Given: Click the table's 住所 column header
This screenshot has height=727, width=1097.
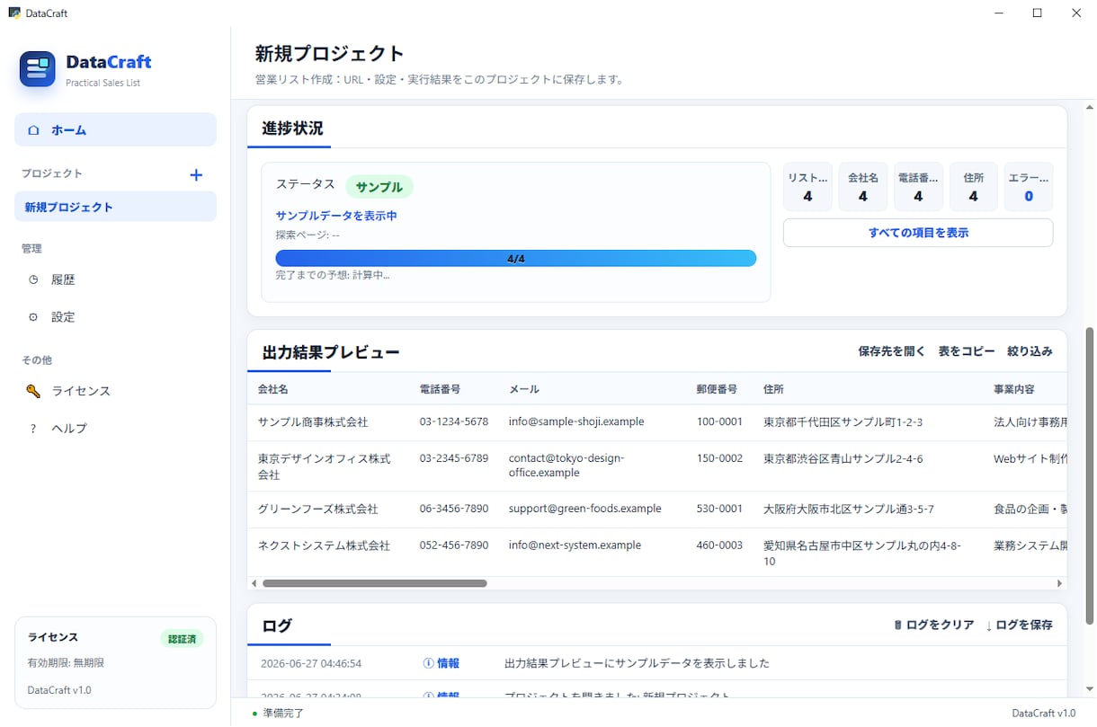Looking at the screenshot, I should [773, 389].
